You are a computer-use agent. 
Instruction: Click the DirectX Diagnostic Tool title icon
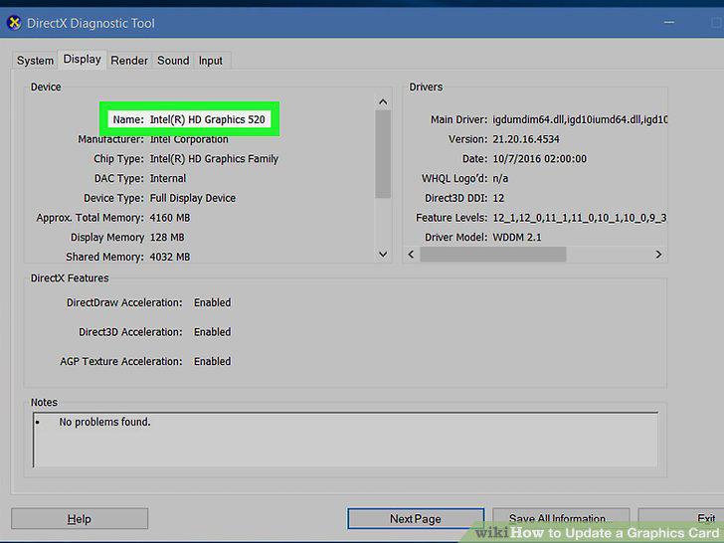point(14,23)
